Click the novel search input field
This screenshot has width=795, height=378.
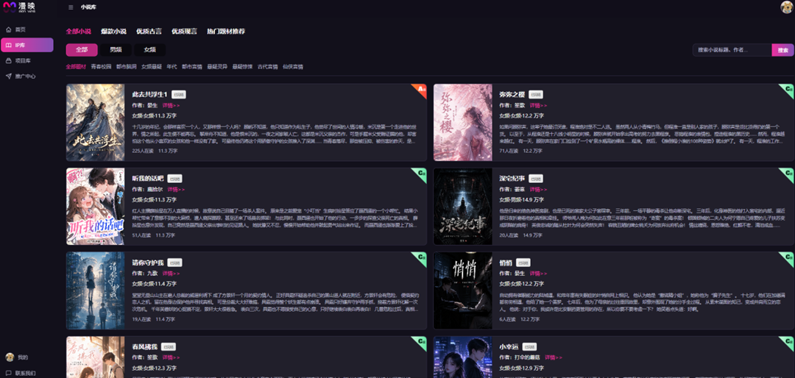(x=732, y=50)
